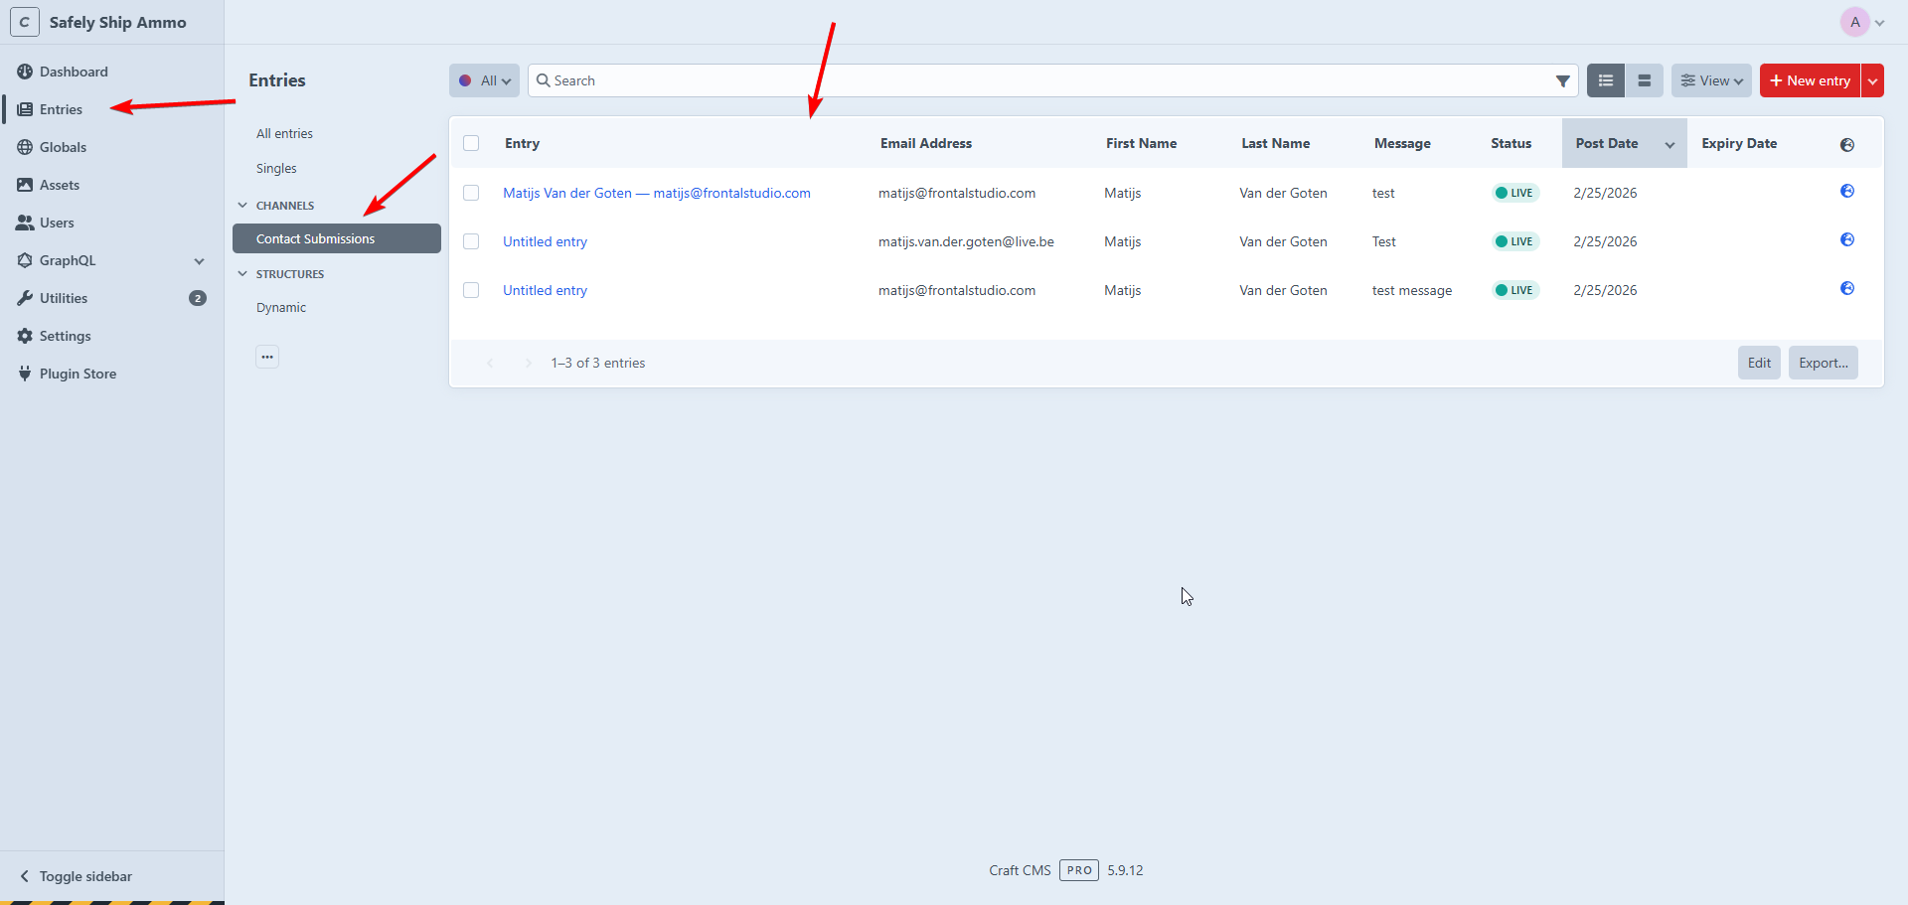Sort by the Email Address column

[926, 143]
